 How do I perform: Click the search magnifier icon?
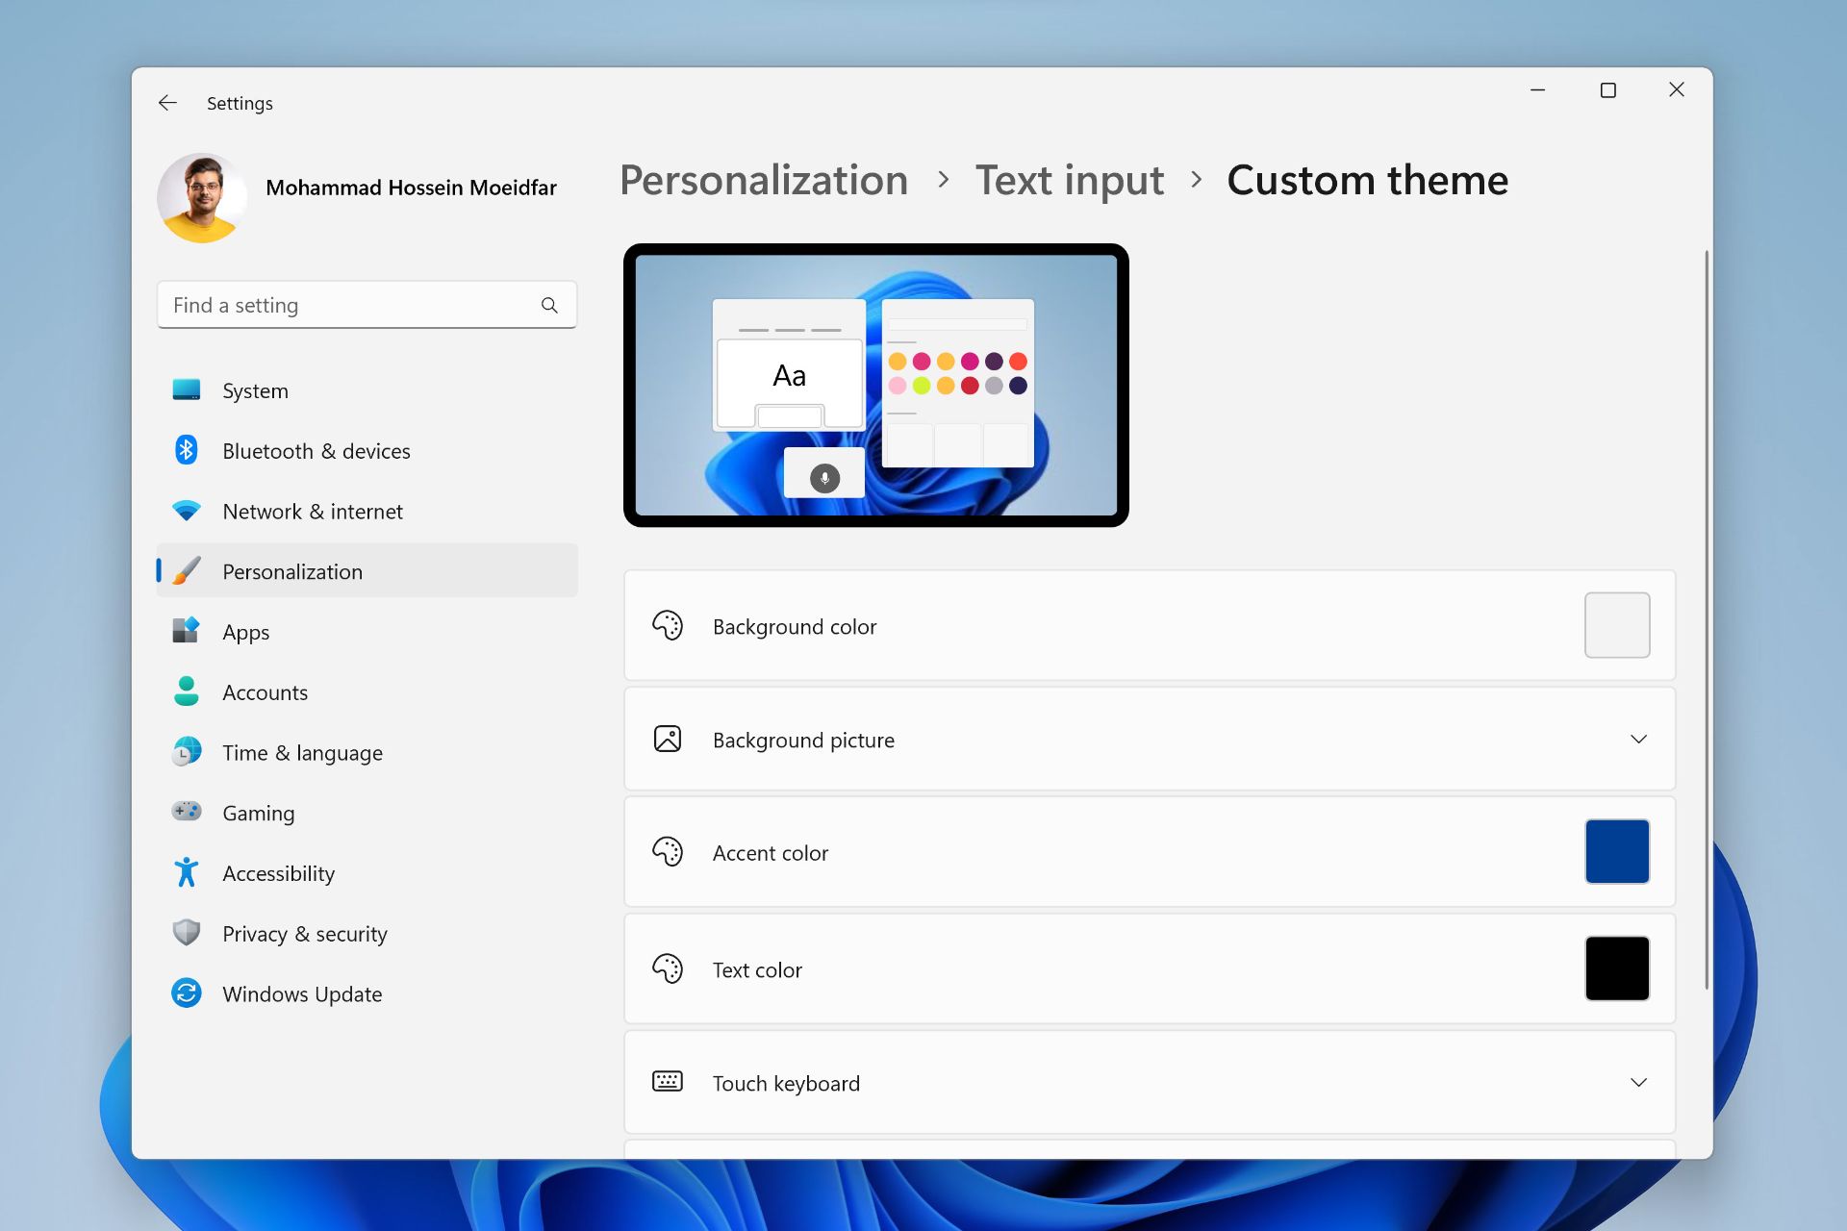(549, 305)
